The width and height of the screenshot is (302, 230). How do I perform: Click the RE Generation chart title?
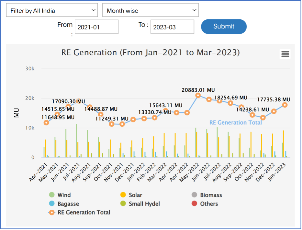click(151, 52)
